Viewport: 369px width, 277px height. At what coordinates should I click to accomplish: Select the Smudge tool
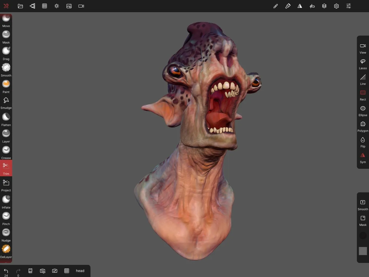click(x=6, y=103)
